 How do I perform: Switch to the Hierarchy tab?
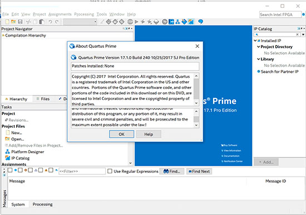16,99
